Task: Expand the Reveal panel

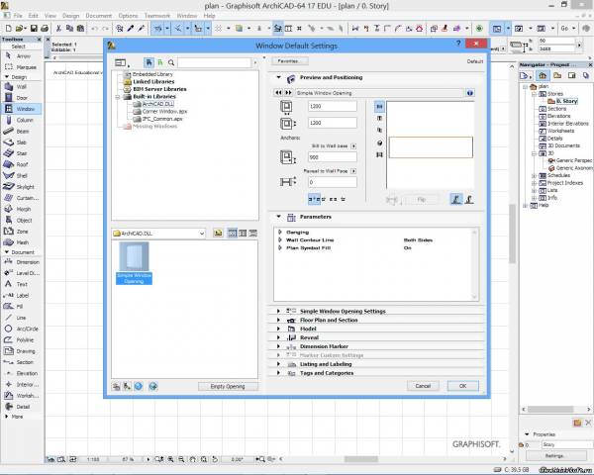Action: pos(278,337)
